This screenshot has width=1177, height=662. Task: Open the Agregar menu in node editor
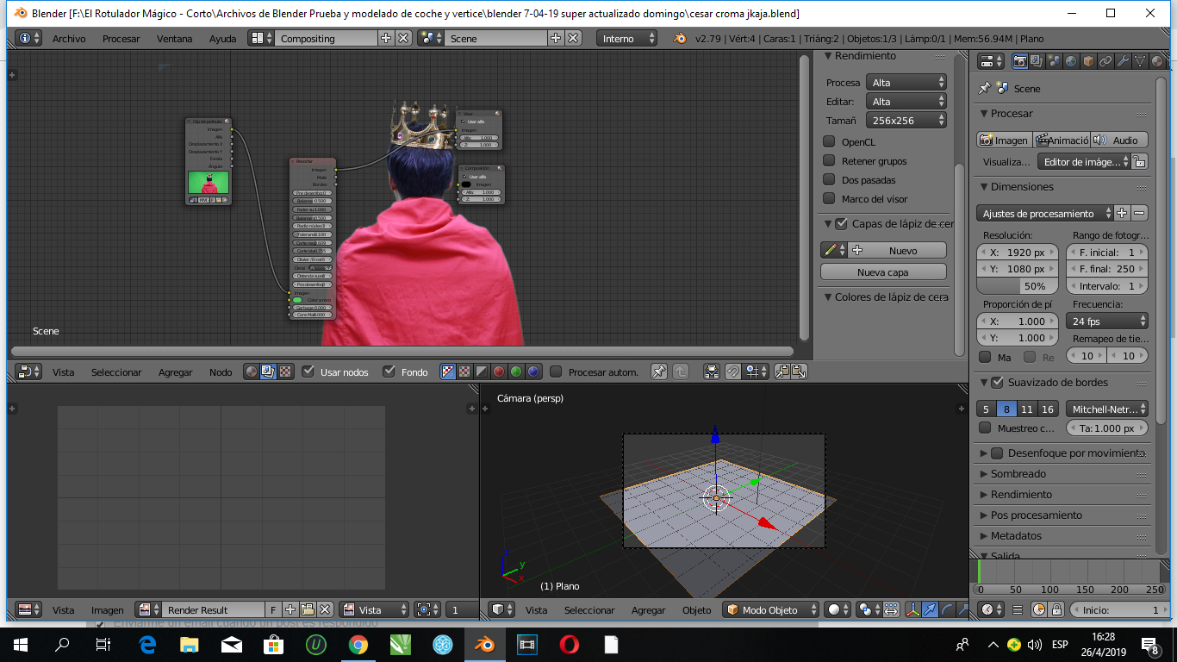pyautogui.click(x=175, y=372)
